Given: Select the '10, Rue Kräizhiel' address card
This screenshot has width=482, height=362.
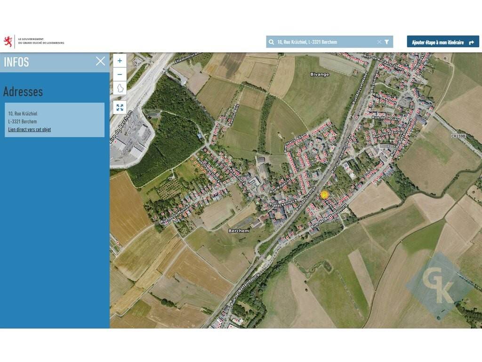Looking at the screenshot, I should [55, 120].
